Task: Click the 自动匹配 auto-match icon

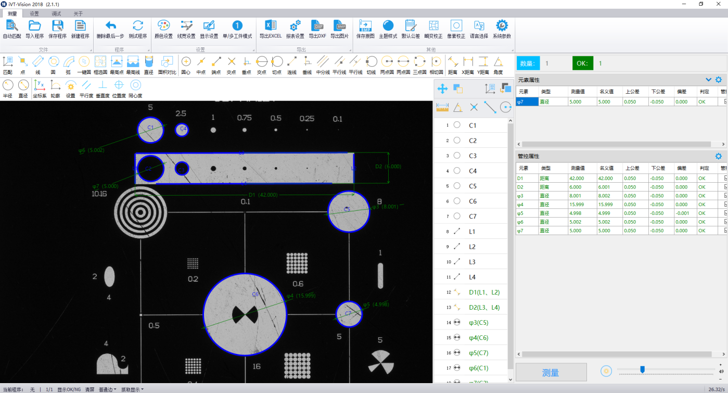Action: [12, 28]
